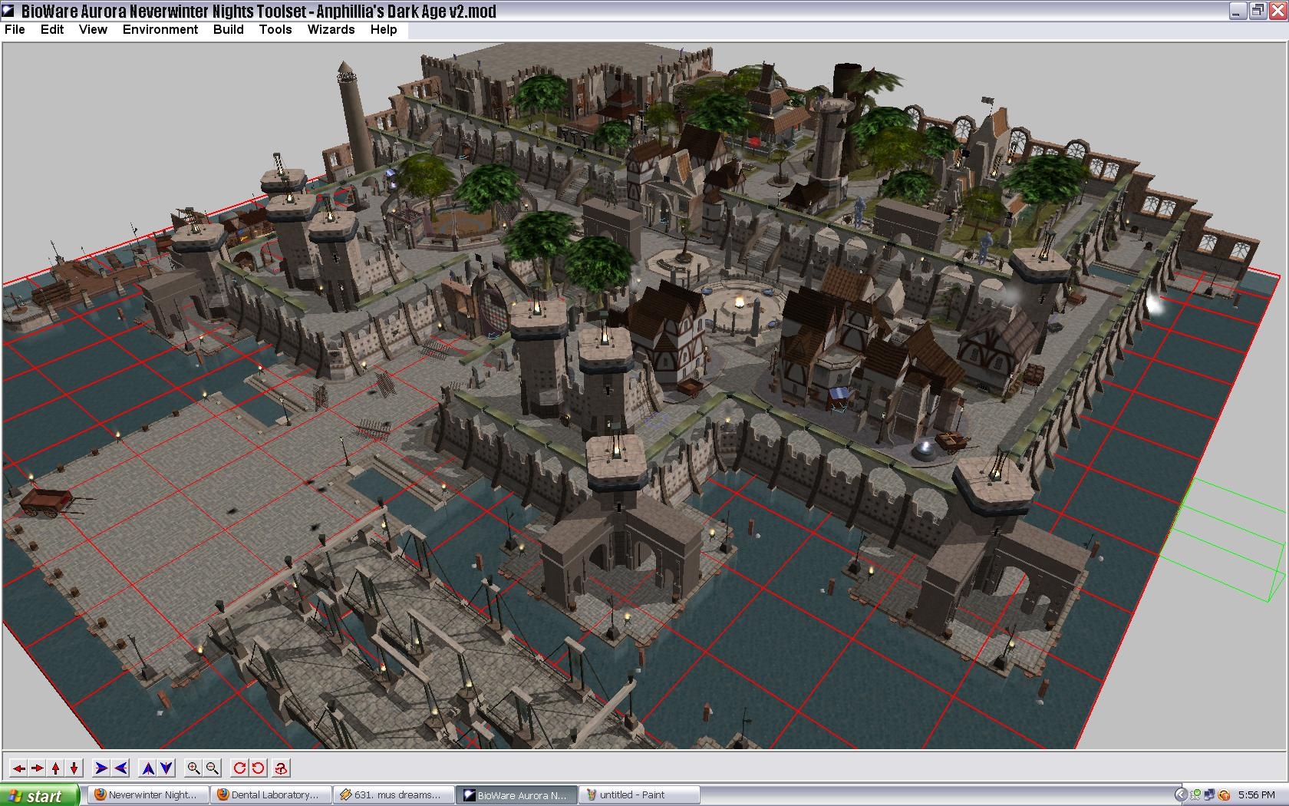
Task: Open the Wizards menu
Action: coord(331,29)
